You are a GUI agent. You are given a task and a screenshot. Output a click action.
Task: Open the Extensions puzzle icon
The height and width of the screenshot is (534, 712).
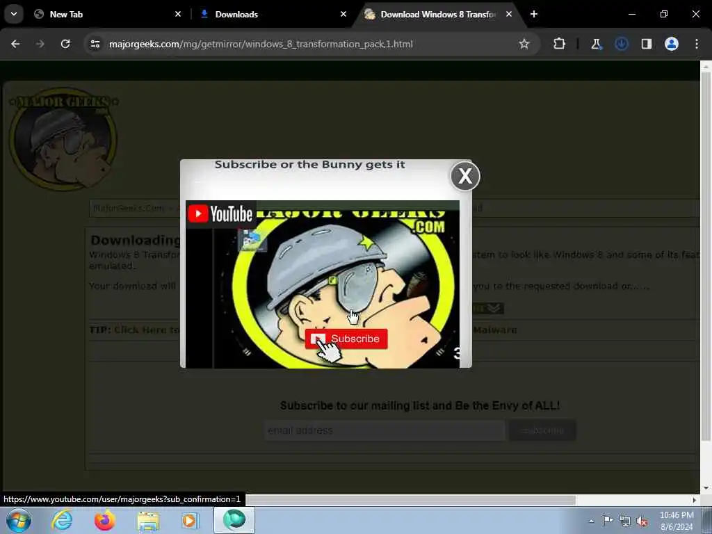coord(560,44)
